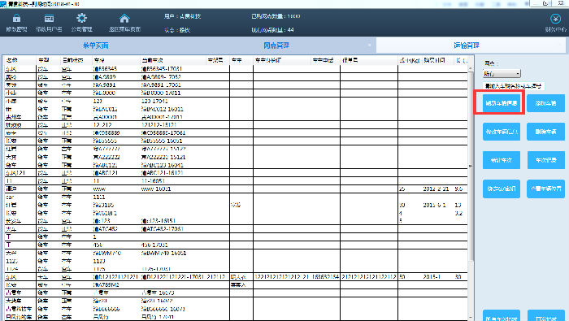Switch to the 条单页面 tab

[x=96, y=46]
